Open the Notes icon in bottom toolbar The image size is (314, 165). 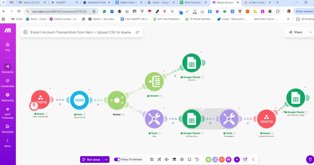tap(190, 159)
